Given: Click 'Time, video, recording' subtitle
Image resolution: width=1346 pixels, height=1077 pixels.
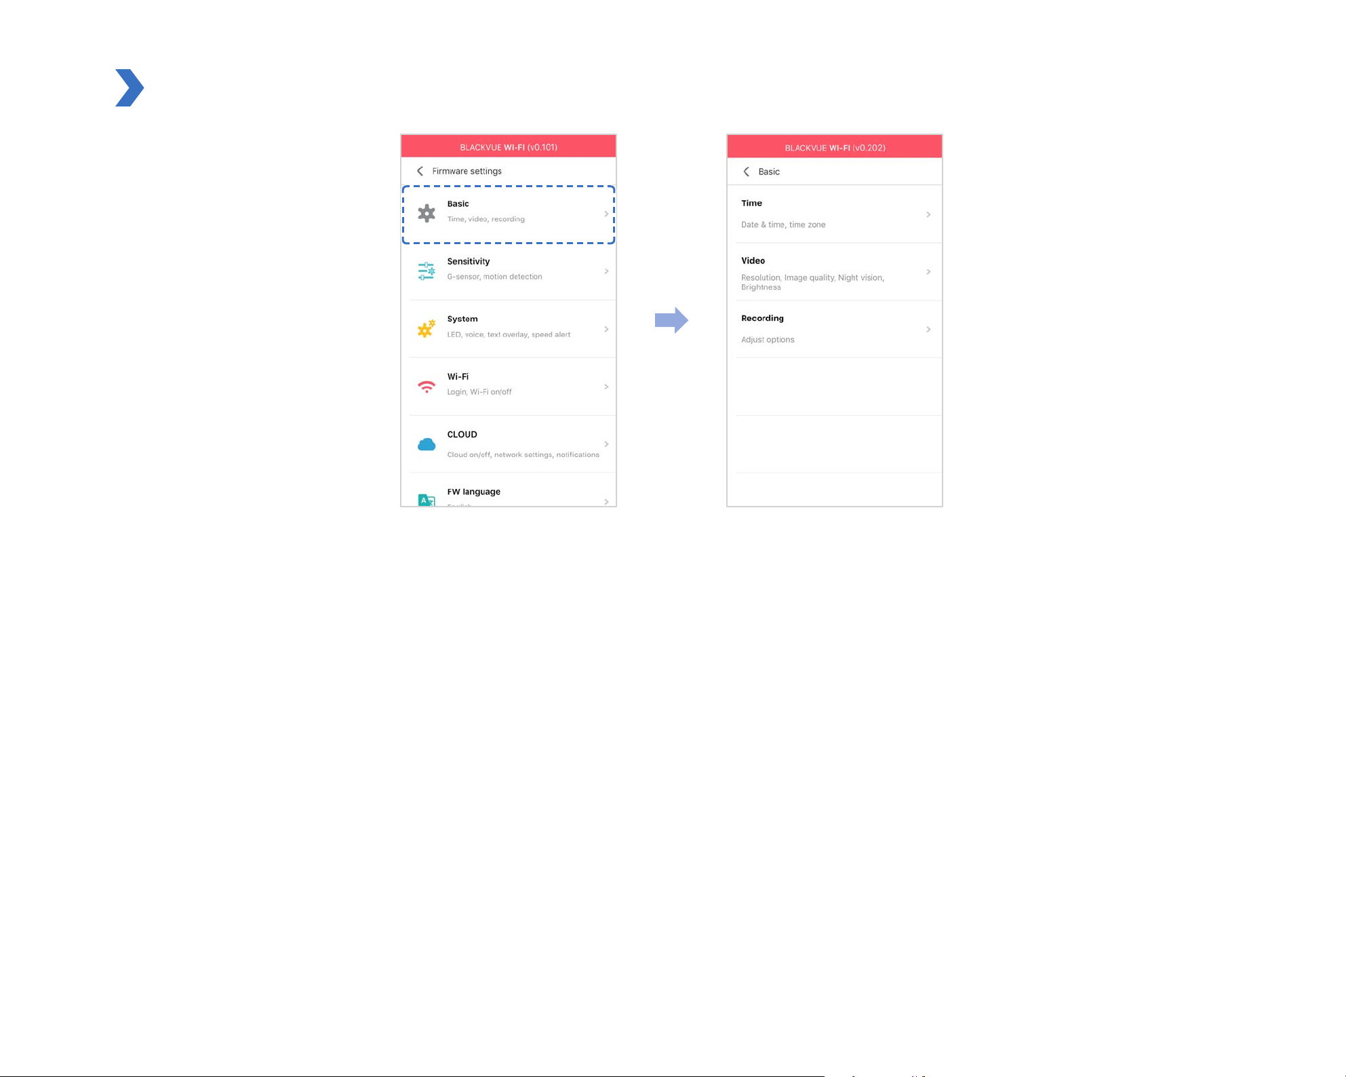Looking at the screenshot, I should (x=486, y=219).
